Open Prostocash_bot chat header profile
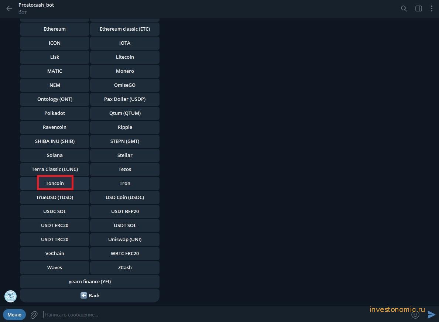439x322 pixels. pos(36,8)
